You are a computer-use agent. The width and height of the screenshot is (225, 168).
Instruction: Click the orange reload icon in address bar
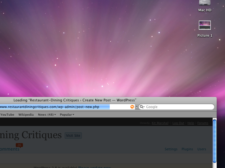point(132,107)
